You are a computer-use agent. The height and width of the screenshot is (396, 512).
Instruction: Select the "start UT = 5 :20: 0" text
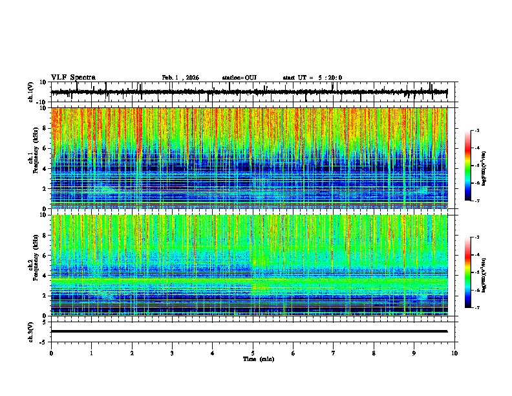[312, 78]
